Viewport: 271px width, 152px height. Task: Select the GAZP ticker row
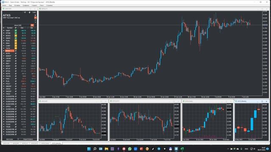[19, 30]
